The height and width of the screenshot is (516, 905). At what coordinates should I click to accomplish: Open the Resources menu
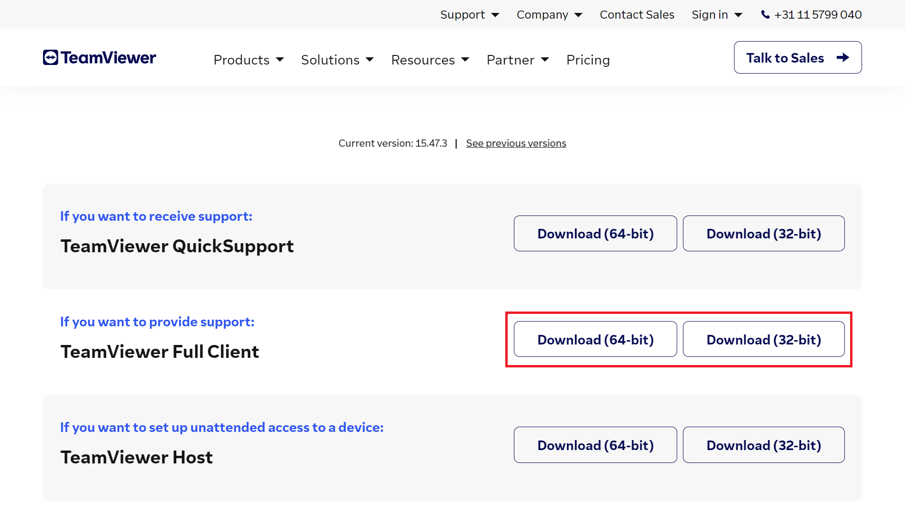click(x=430, y=60)
